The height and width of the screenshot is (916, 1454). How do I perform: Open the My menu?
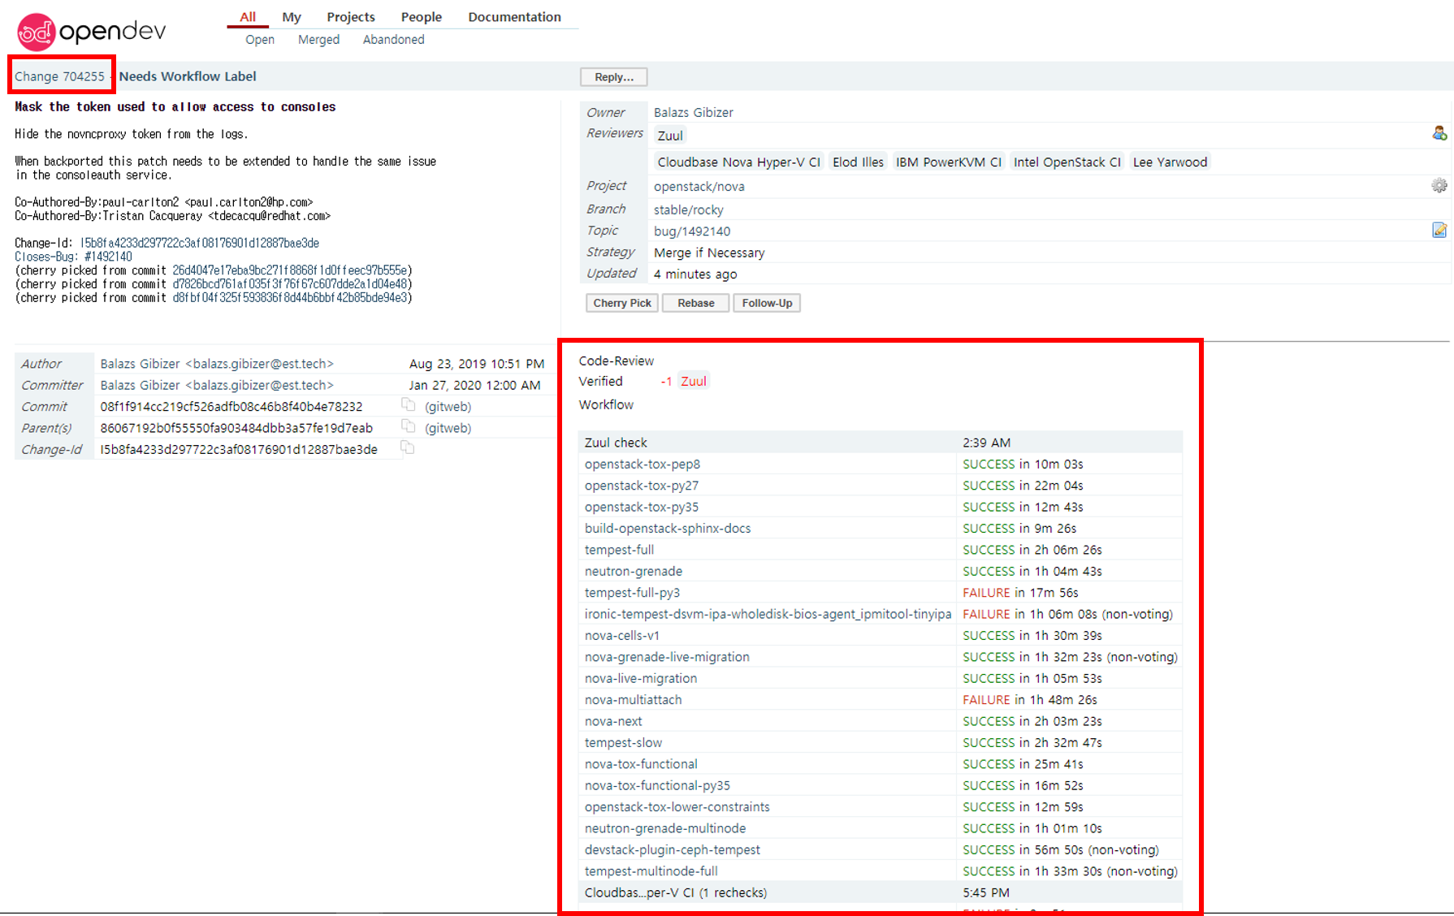292,17
